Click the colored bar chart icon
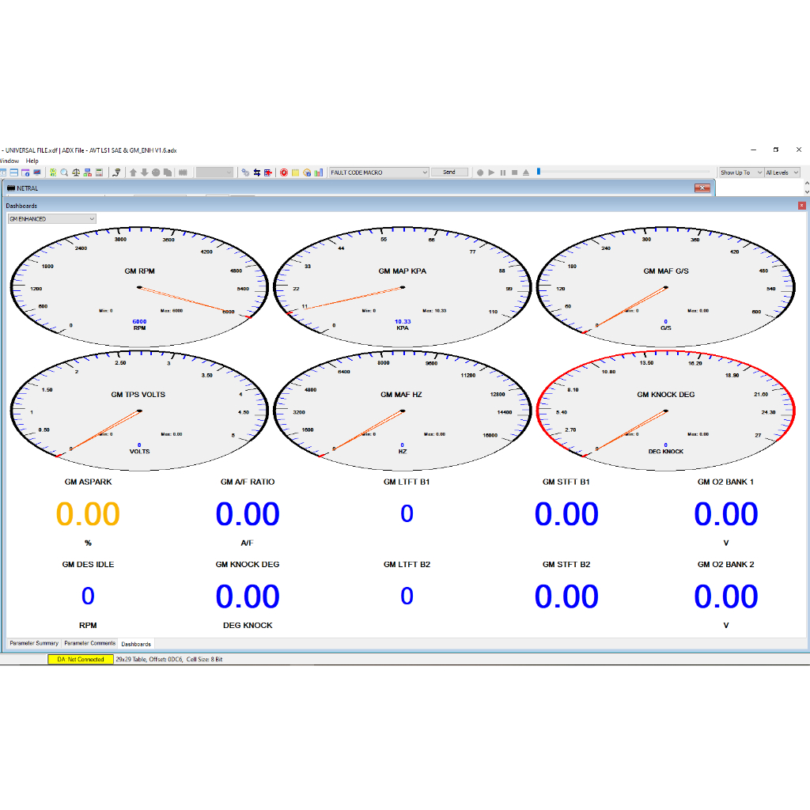 pos(318,172)
